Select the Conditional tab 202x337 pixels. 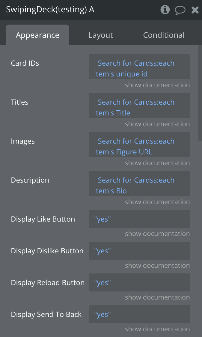pyautogui.click(x=164, y=35)
